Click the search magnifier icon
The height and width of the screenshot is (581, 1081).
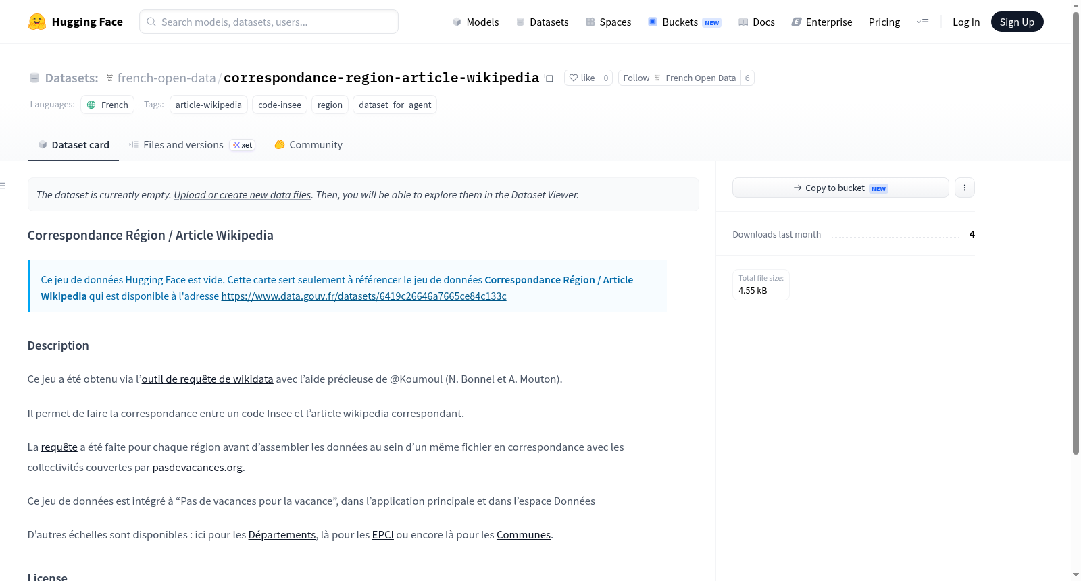[151, 22]
